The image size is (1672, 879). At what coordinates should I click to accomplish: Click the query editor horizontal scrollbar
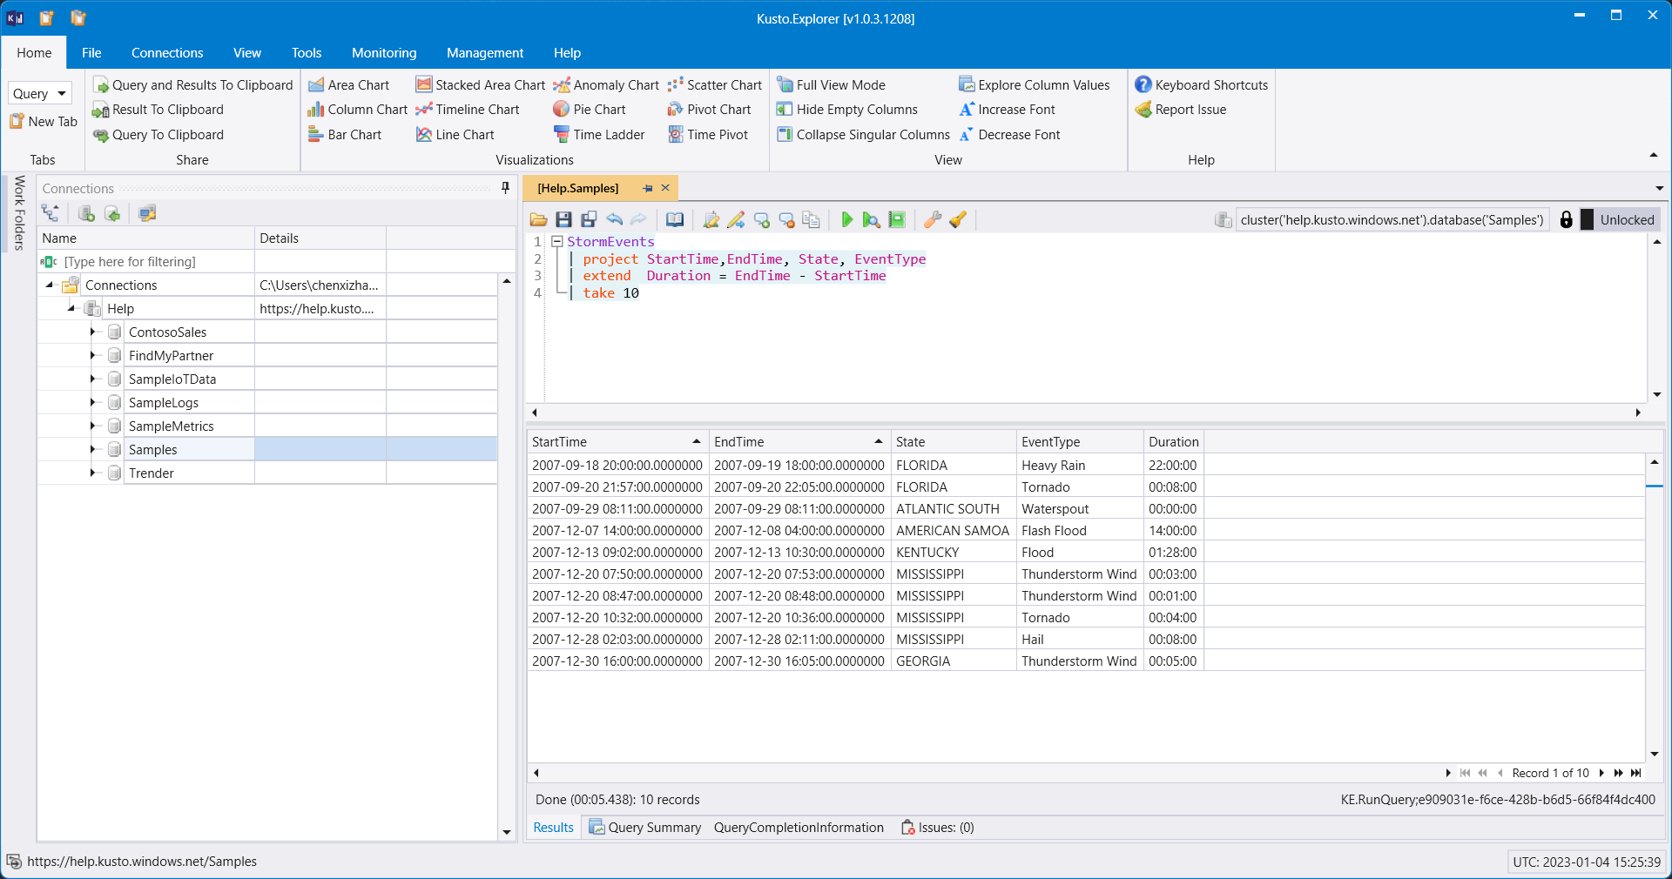tap(1086, 413)
